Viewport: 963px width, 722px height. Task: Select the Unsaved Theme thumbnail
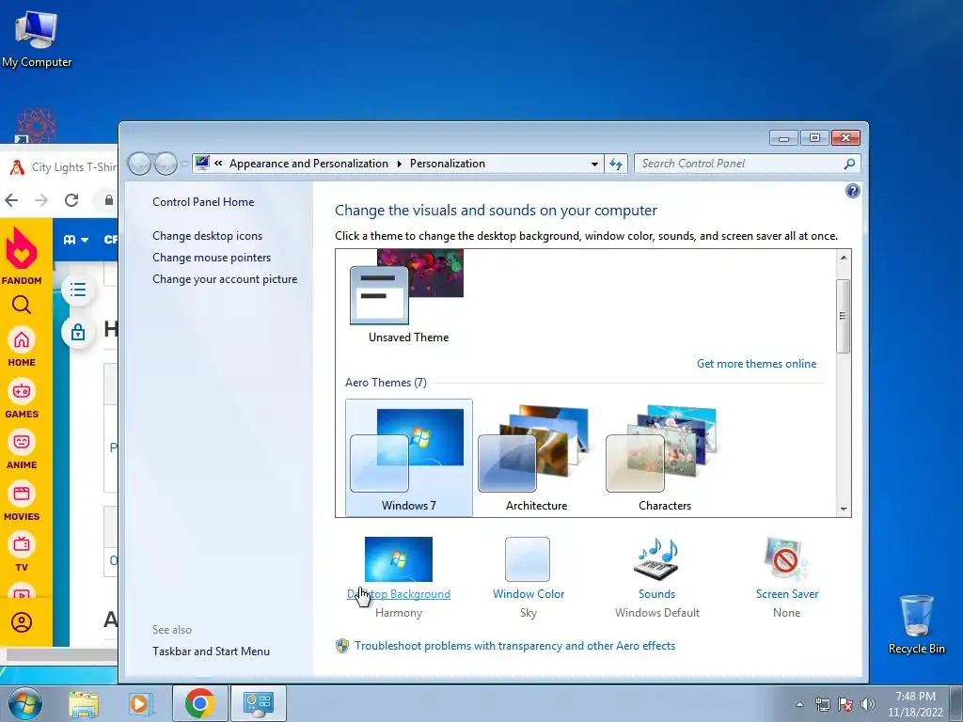coord(408,297)
